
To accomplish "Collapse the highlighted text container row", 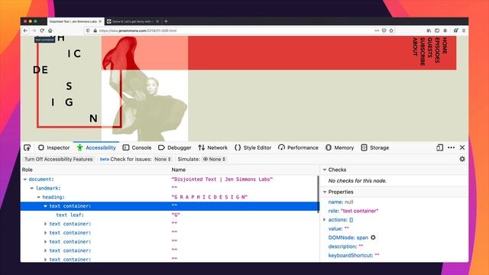I will (45, 205).
